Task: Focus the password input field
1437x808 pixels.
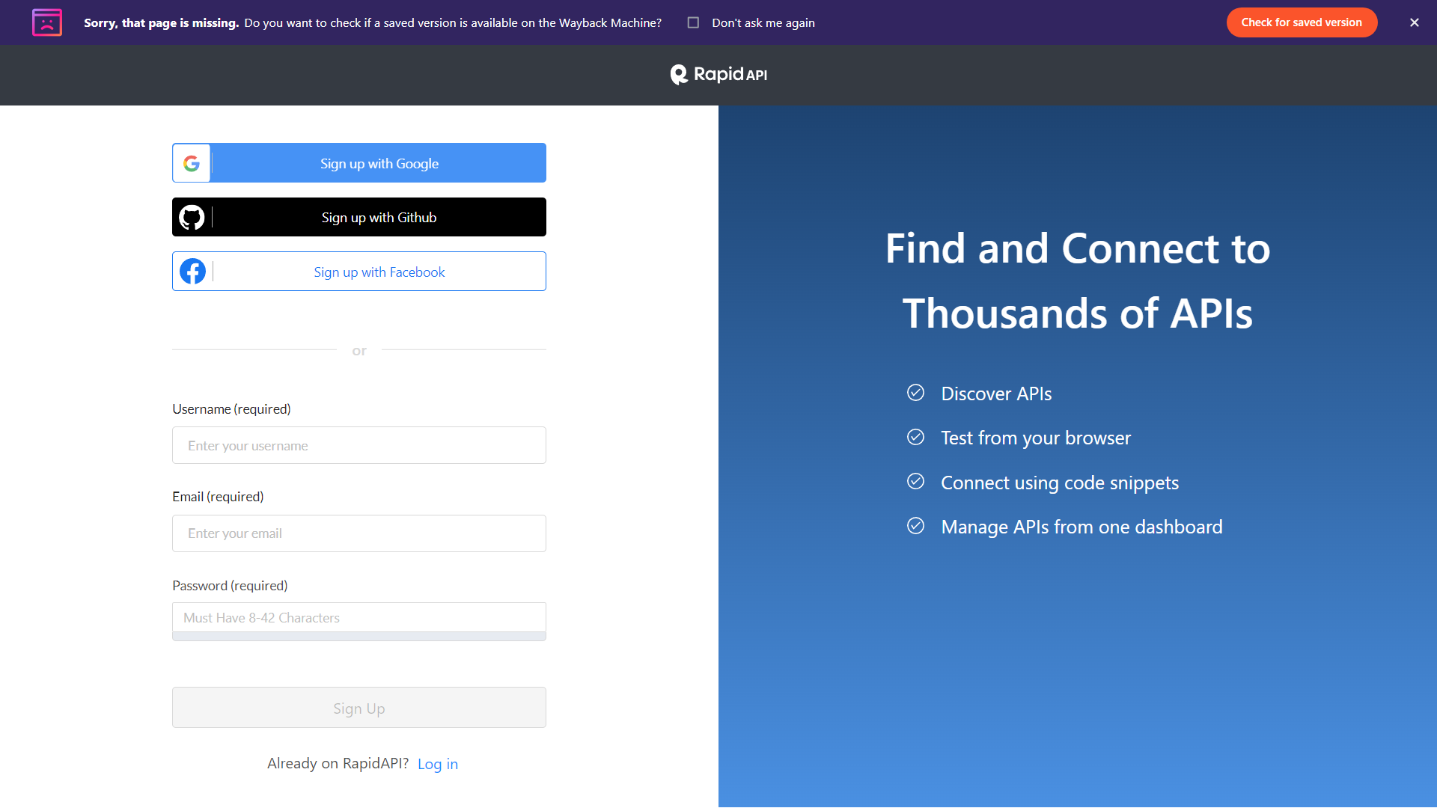Action: [359, 617]
